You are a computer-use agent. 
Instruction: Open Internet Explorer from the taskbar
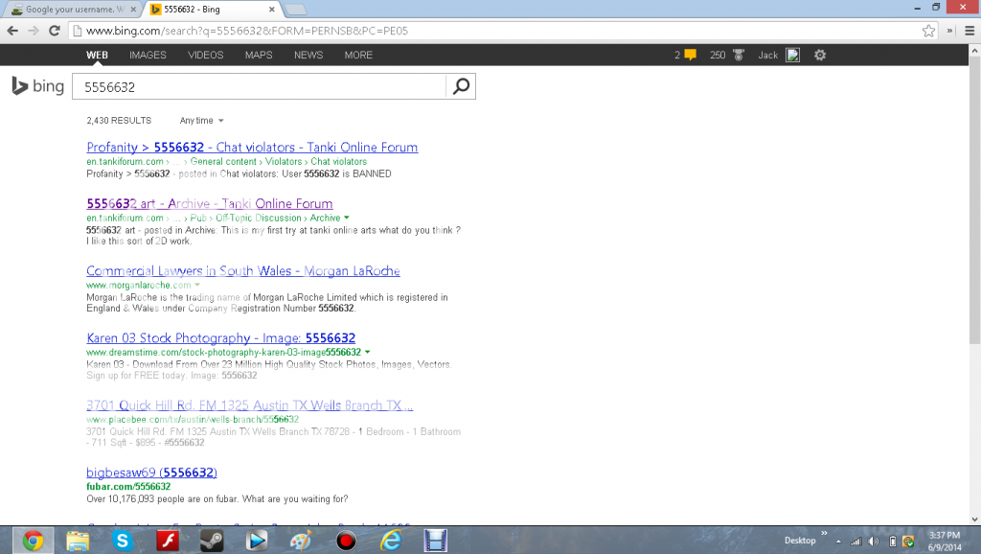pyautogui.click(x=390, y=541)
